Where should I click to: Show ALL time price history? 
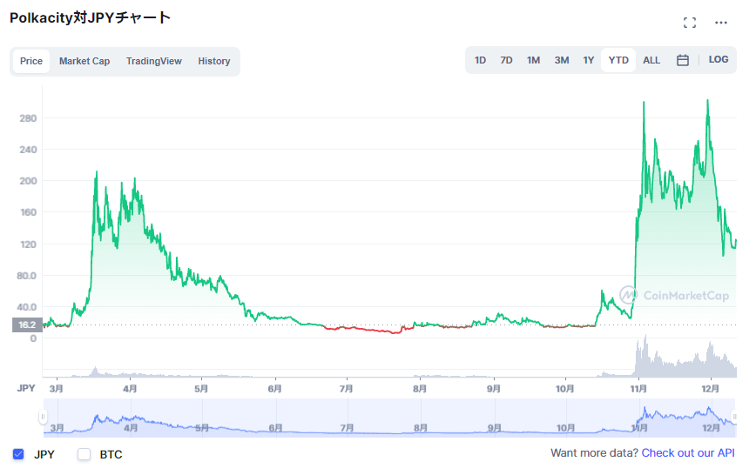tap(651, 60)
